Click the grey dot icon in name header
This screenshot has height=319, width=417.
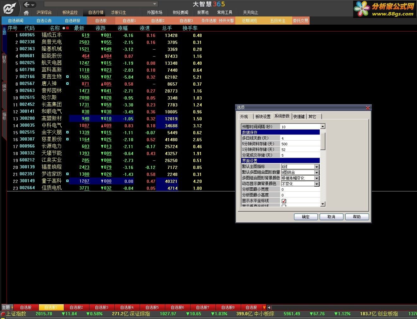pyautogui.click(x=64, y=28)
